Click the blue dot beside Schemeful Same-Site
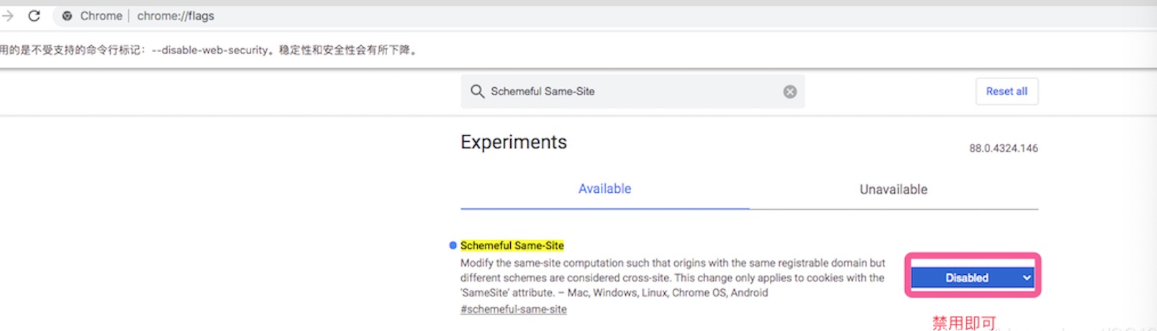Screen dimensions: 1157x331 coord(453,245)
